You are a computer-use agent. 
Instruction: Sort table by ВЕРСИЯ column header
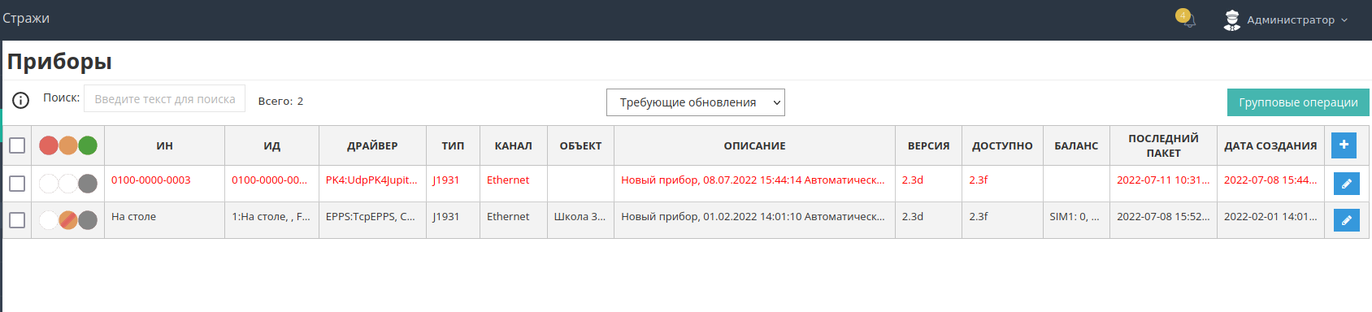tap(928, 145)
